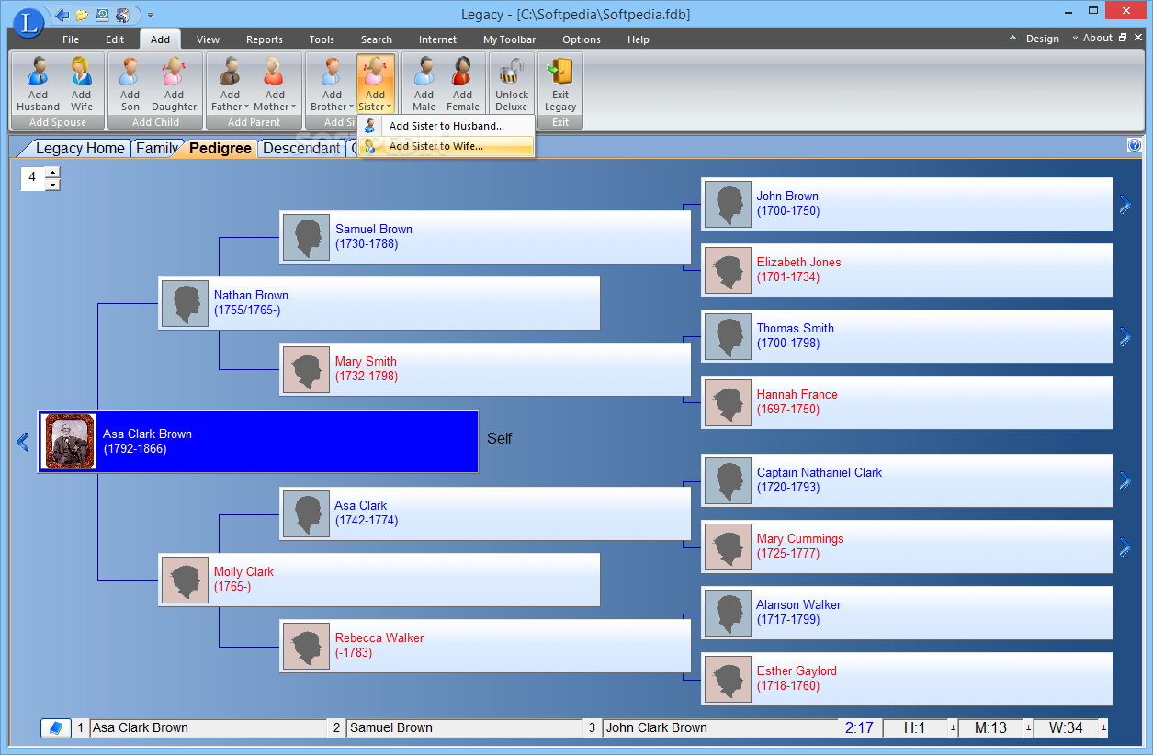1153x755 pixels.
Task: Switch to the Descendant tab
Action: pos(301,148)
